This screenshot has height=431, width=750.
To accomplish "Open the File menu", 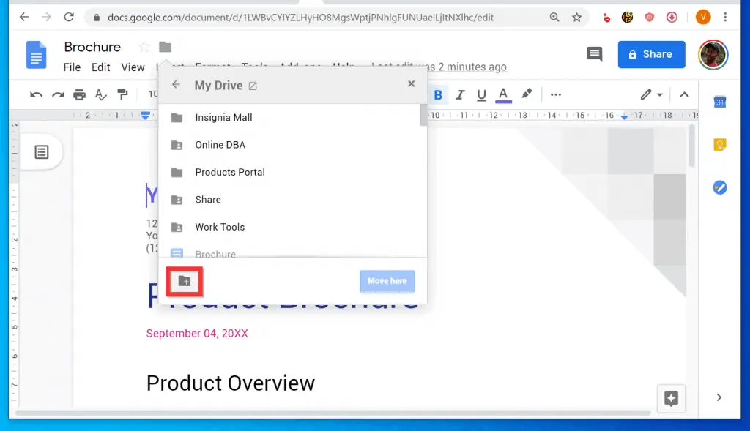I will coord(71,67).
